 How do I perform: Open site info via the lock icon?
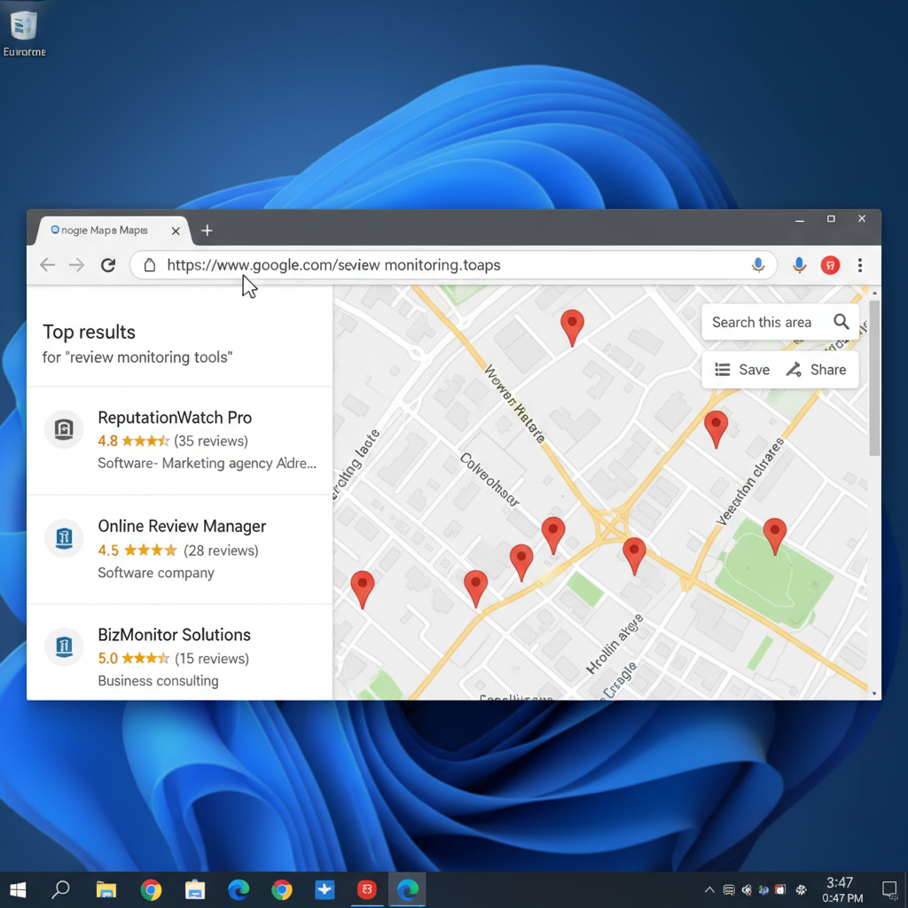149,265
